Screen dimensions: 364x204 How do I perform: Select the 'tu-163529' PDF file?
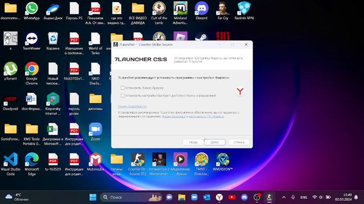click(53, 162)
